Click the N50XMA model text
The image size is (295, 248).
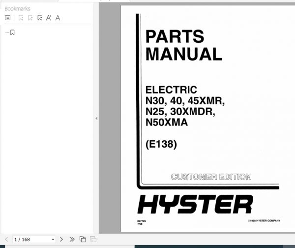(x=167, y=123)
